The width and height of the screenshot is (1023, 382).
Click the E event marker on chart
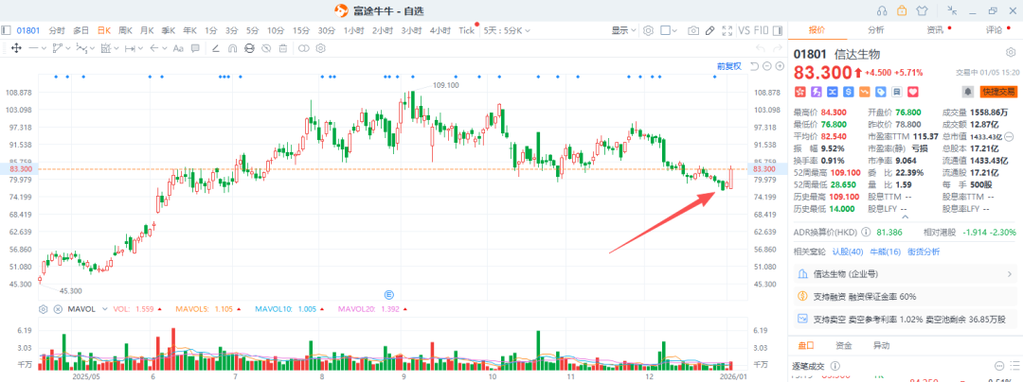(x=389, y=294)
